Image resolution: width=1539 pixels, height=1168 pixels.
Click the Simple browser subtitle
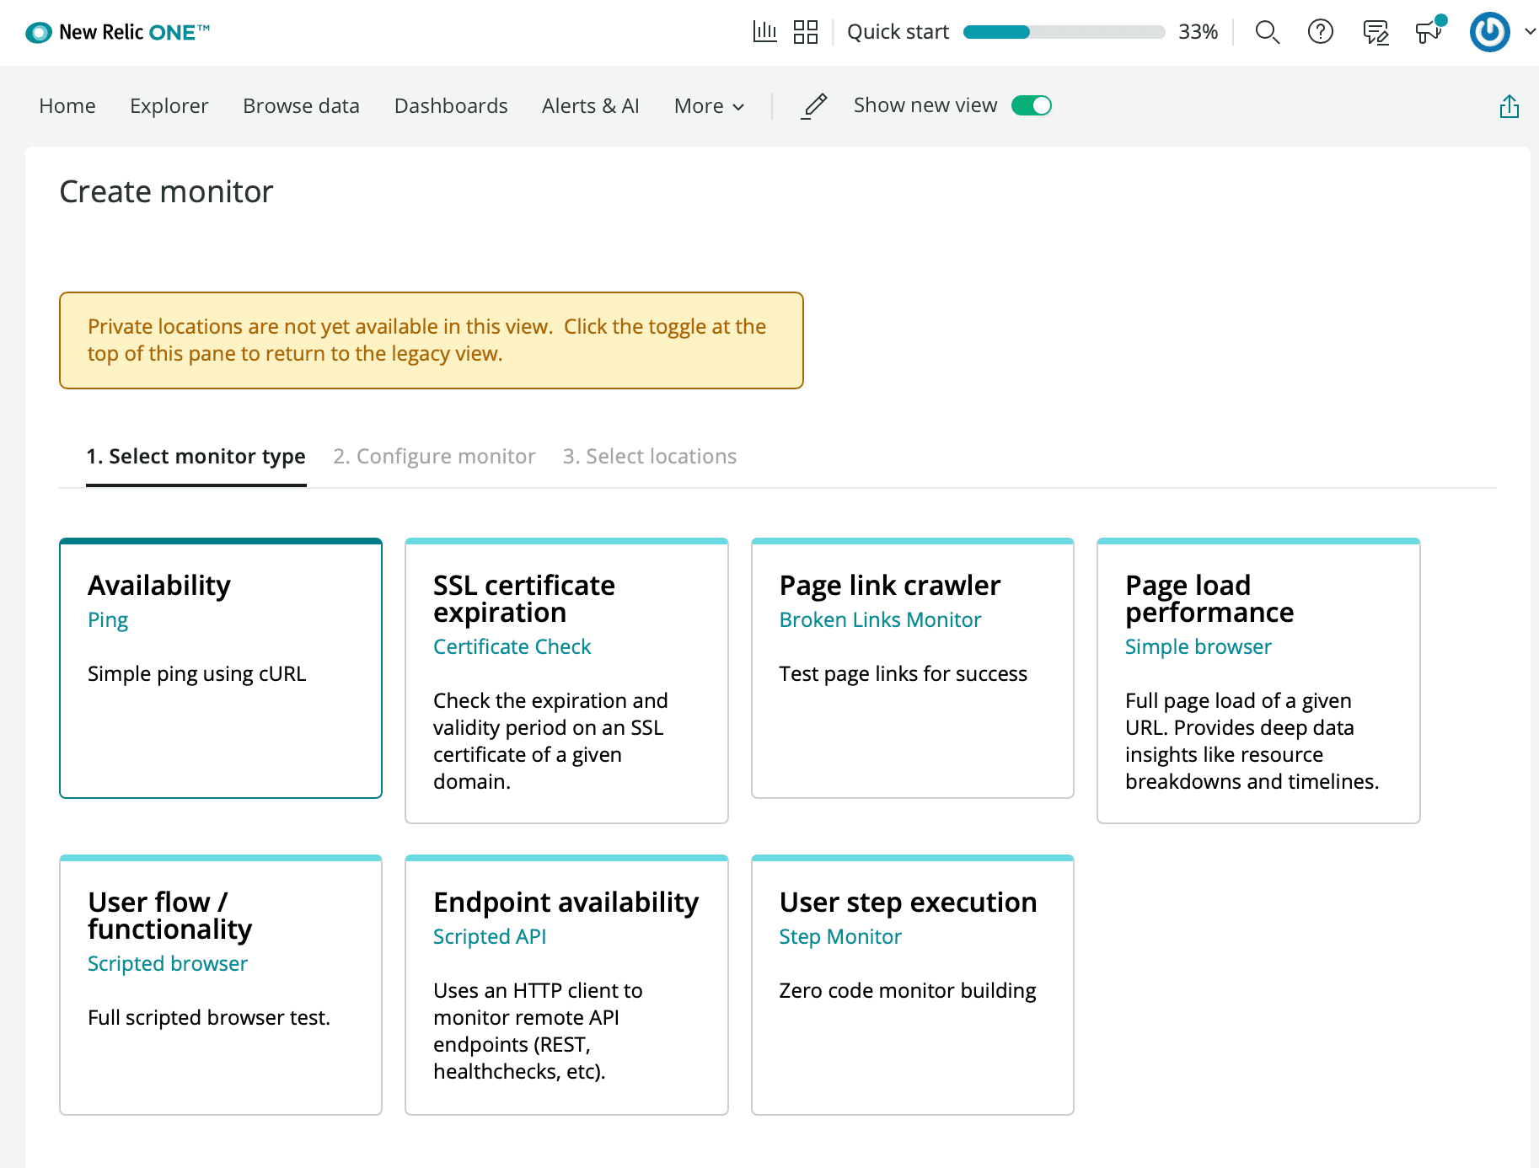(1198, 647)
